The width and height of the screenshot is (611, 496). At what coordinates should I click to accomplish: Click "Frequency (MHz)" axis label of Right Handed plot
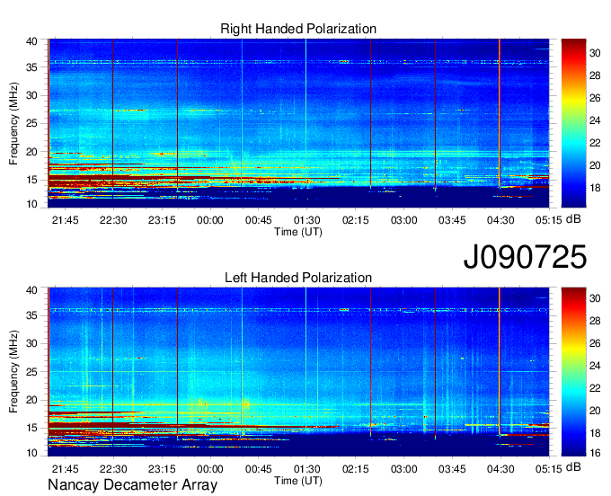click(x=13, y=123)
